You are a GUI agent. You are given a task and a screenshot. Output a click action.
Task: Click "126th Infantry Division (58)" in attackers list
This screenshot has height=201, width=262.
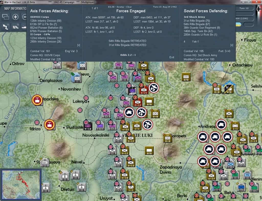tap(46, 21)
